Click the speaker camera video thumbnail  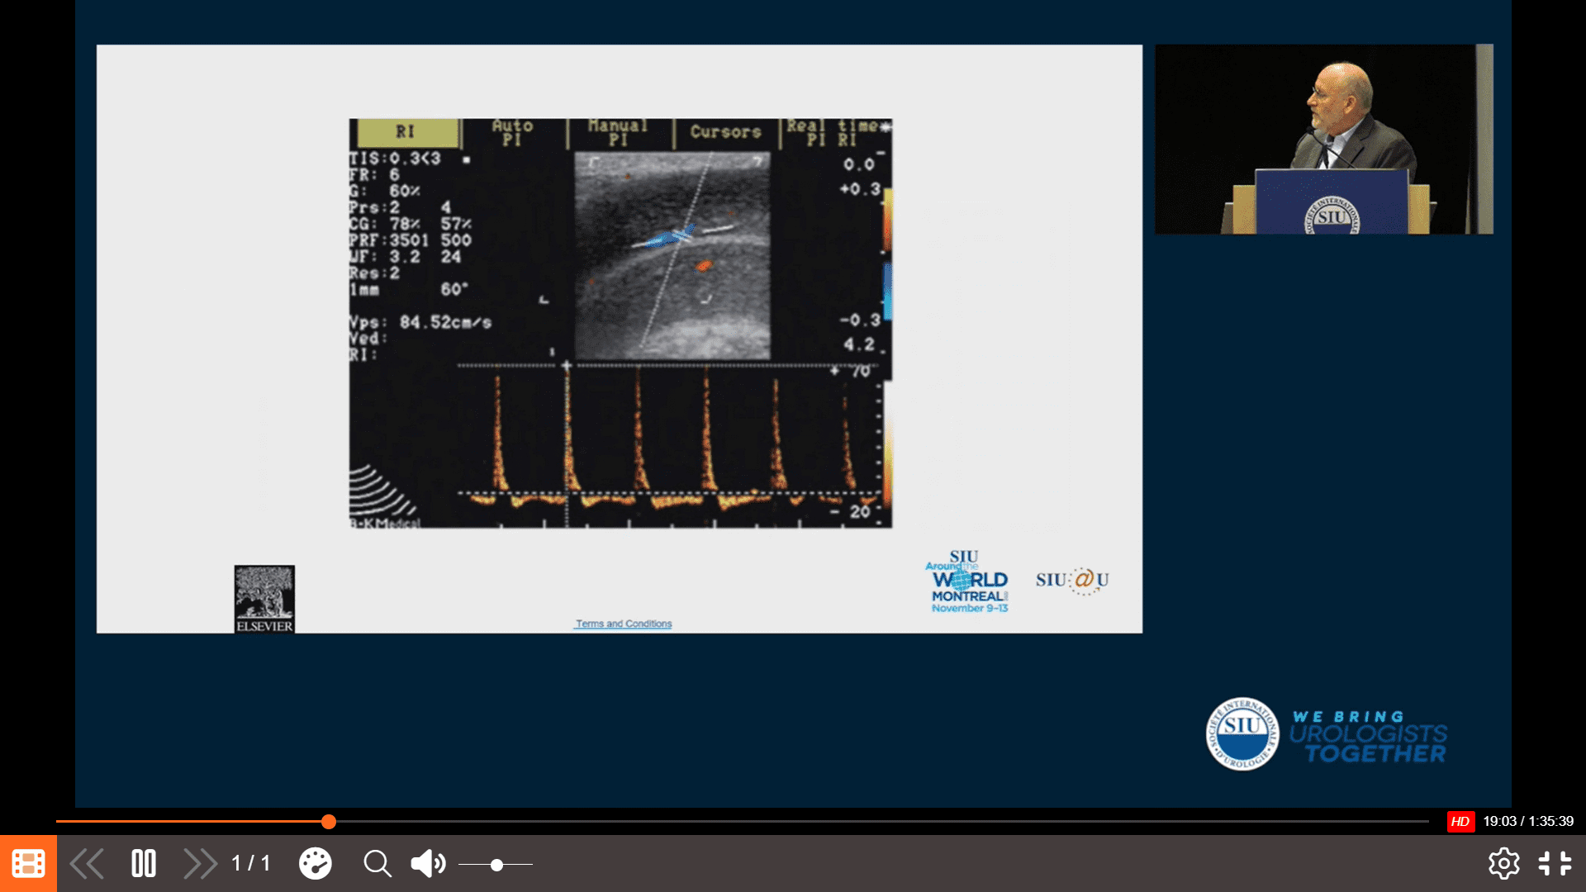tap(1323, 139)
